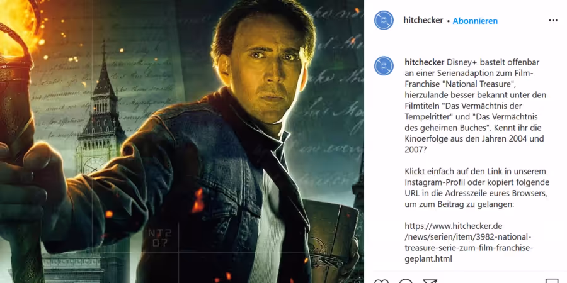Viewport: 567px width, 283px height.
Task: Open the bold hitchecker name in the caption
Action: tap(424, 62)
